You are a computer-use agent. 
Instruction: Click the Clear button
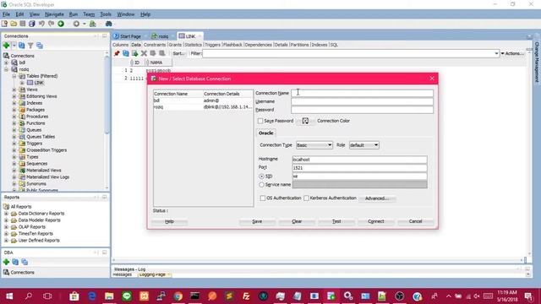click(x=297, y=221)
